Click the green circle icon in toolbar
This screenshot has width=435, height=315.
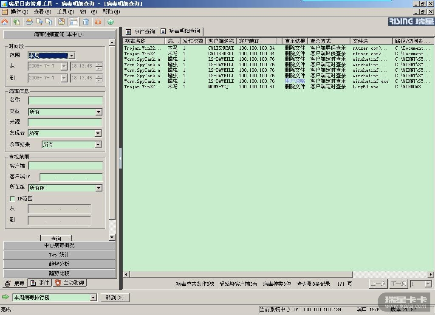coord(110,22)
